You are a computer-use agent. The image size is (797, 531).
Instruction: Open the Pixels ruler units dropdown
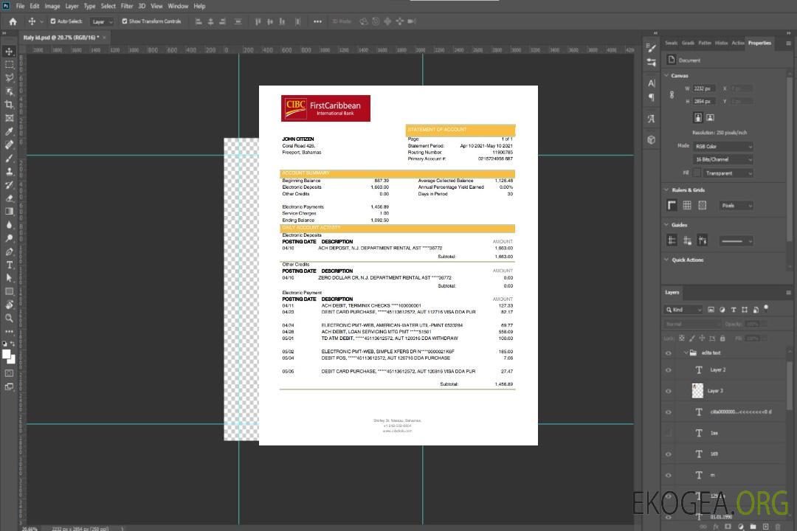point(735,206)
